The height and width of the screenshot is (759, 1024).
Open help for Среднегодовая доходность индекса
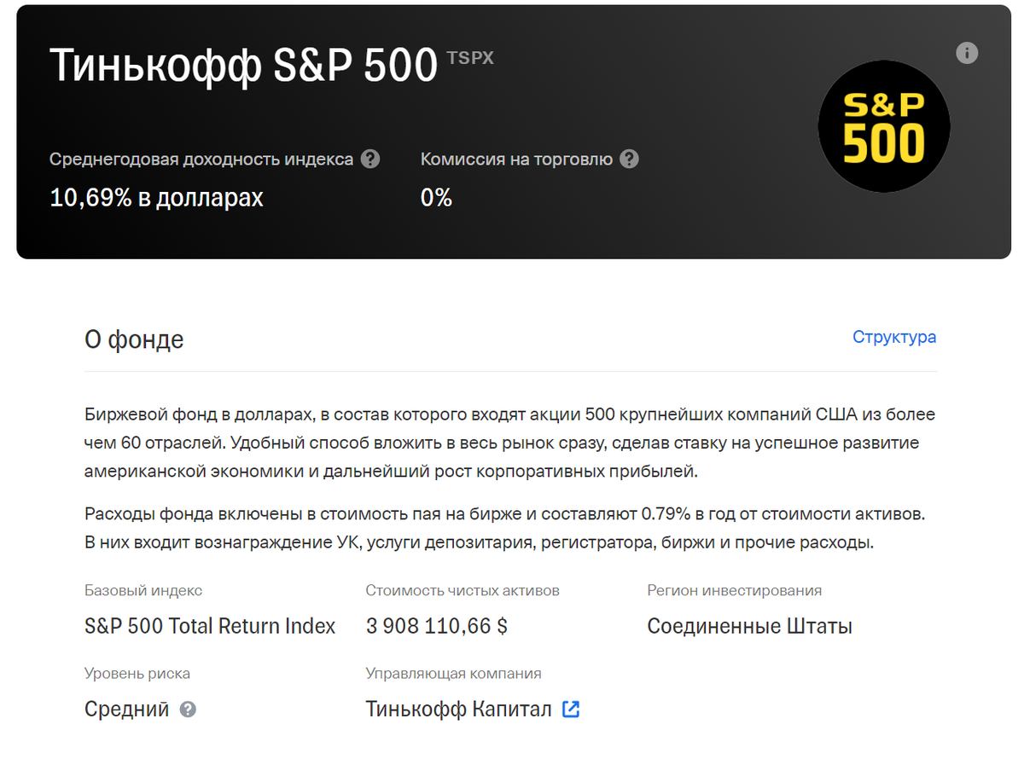tap(370, 159)
